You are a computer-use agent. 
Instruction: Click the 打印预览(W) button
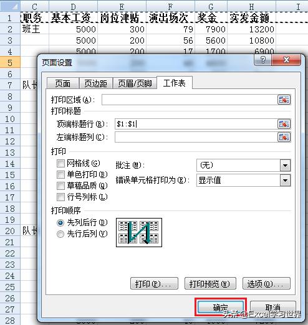coord(210,283)
